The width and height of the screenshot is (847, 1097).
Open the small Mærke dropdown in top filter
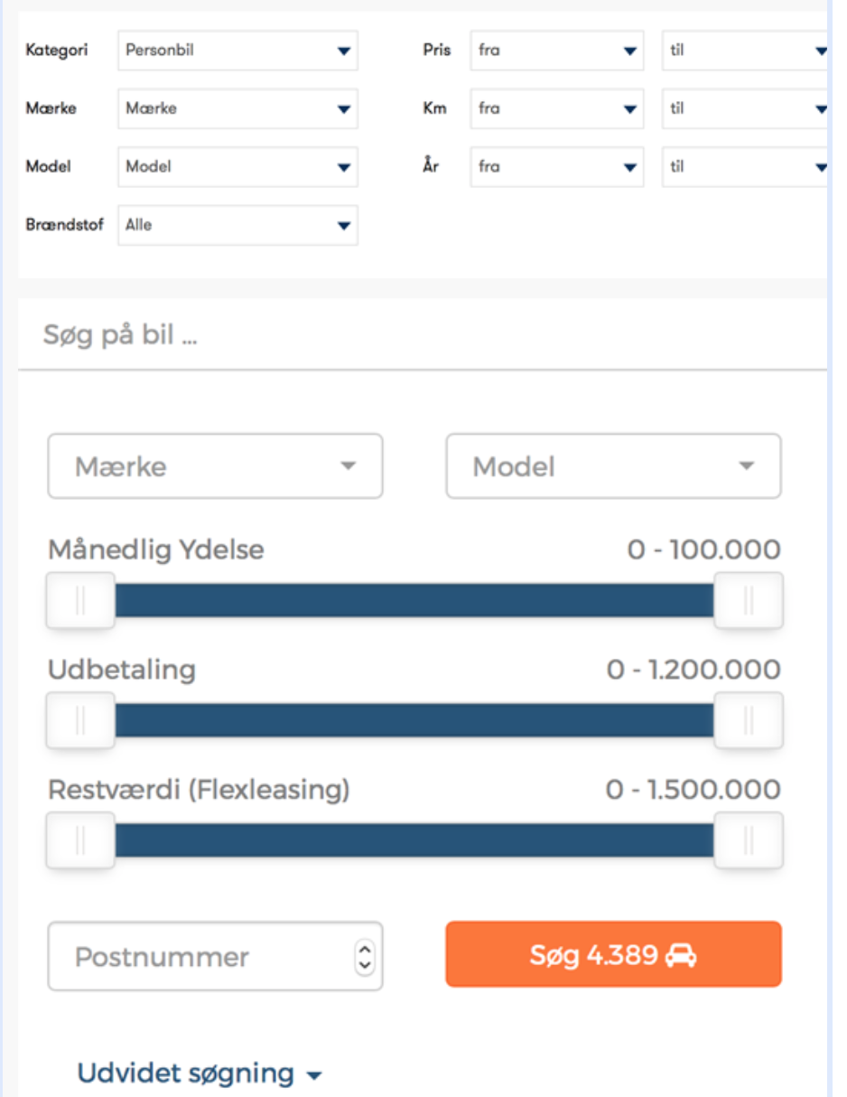[x=237, y=108]
